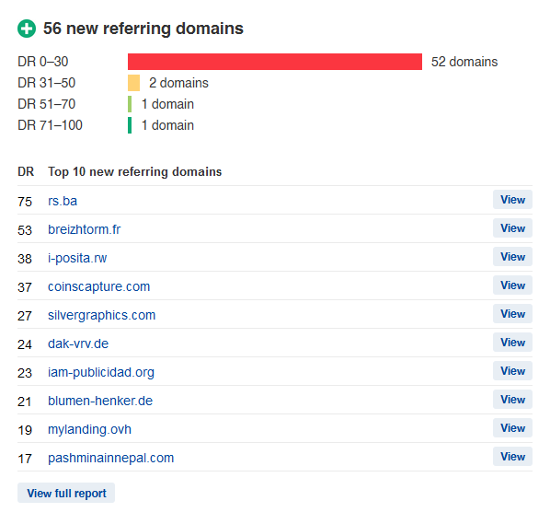Click View button for pashminainnepal.com
The width and height of the screenshot is (550, 524).
click(512, 456)
